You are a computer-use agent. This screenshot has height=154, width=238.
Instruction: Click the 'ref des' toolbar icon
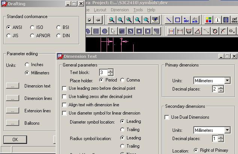(x=234, y=20)
